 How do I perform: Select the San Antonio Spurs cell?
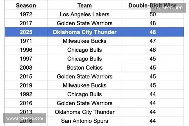84,121
